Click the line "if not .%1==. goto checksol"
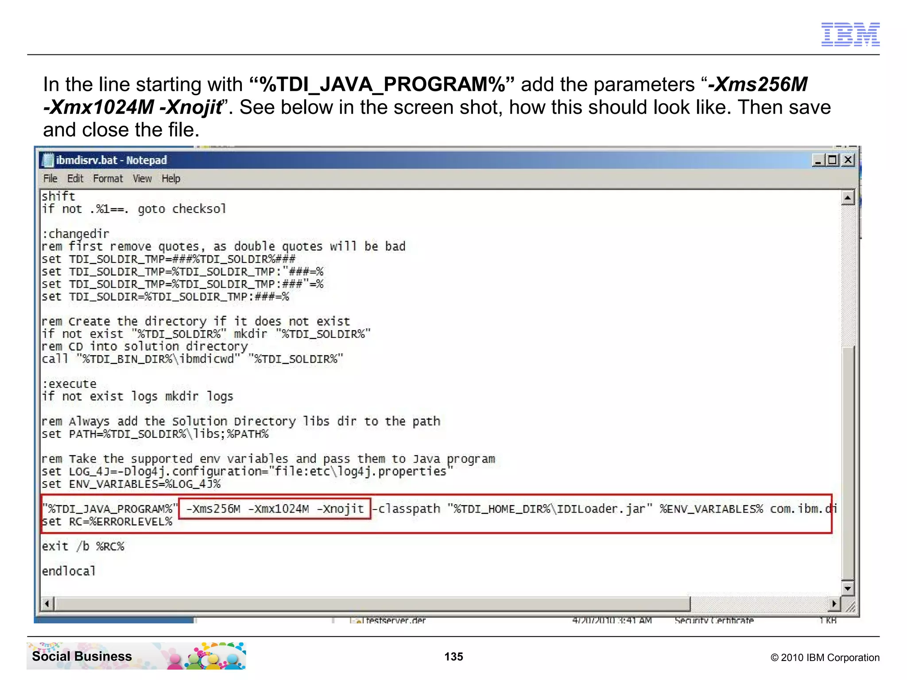This screenshot has width=907, height=680. [x=134, y=209]
